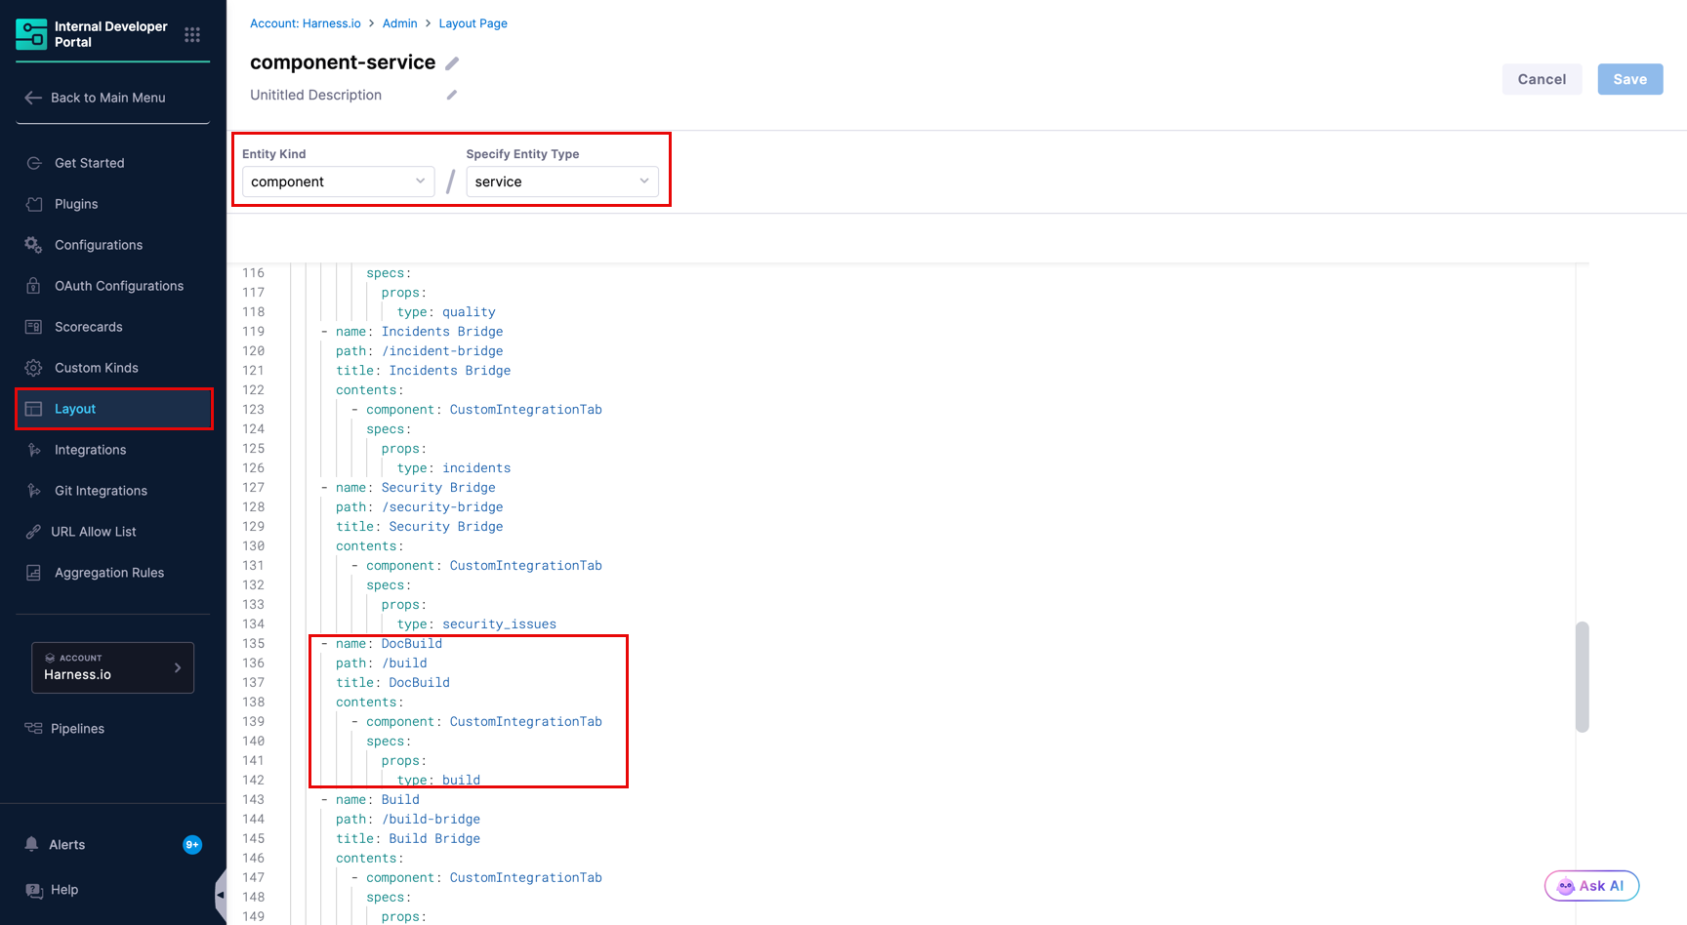The image size is (1687, 925).
Task: Click the Pipelines icon in sidebar
Action: [x=33, y=729]
